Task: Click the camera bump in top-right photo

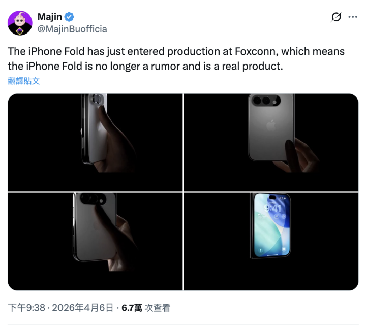Action: [266, 101]
